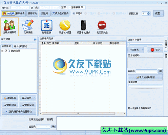Open the 防止被K设置 wrench settings
The image size is (168, 135).
click(65, 26)
